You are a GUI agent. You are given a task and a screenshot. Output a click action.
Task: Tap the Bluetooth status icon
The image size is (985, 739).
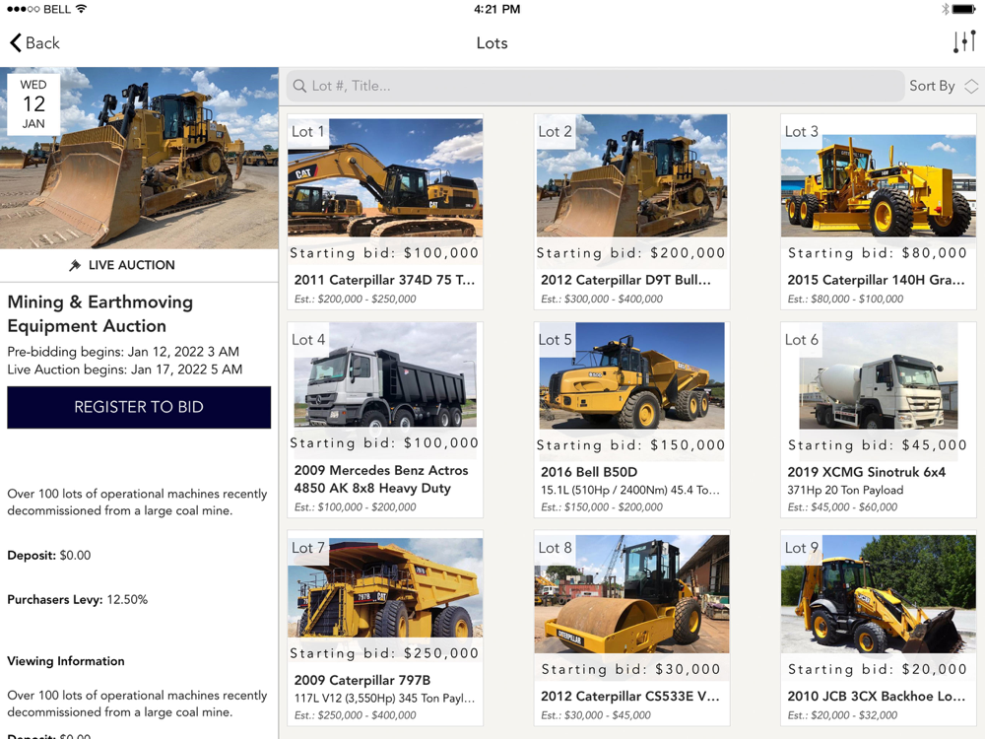point(945,9)
